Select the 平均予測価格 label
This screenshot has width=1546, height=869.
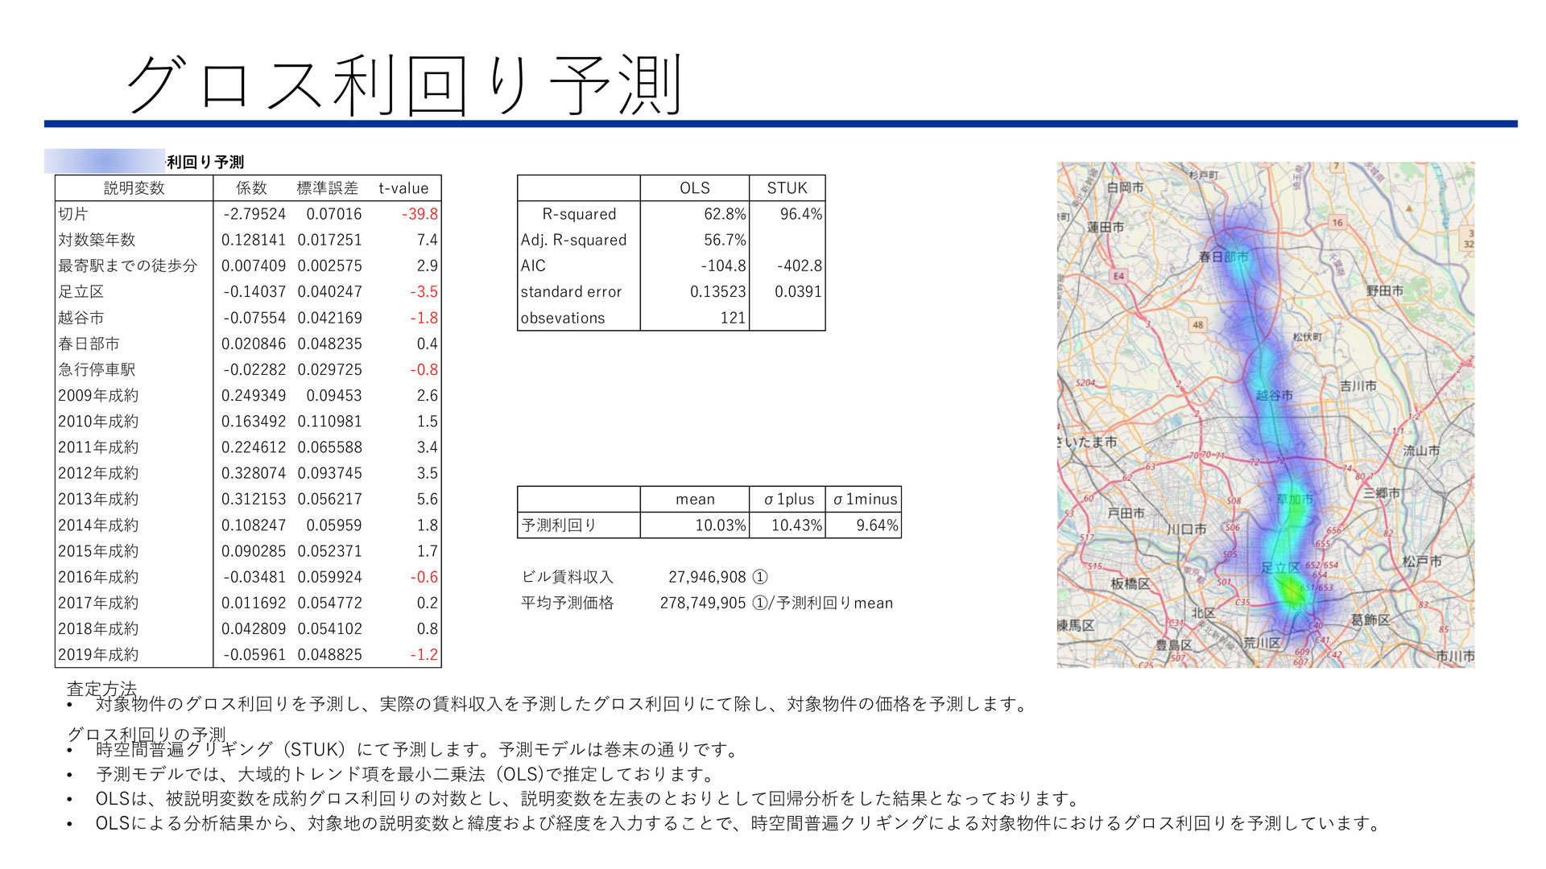click(568, 603)
